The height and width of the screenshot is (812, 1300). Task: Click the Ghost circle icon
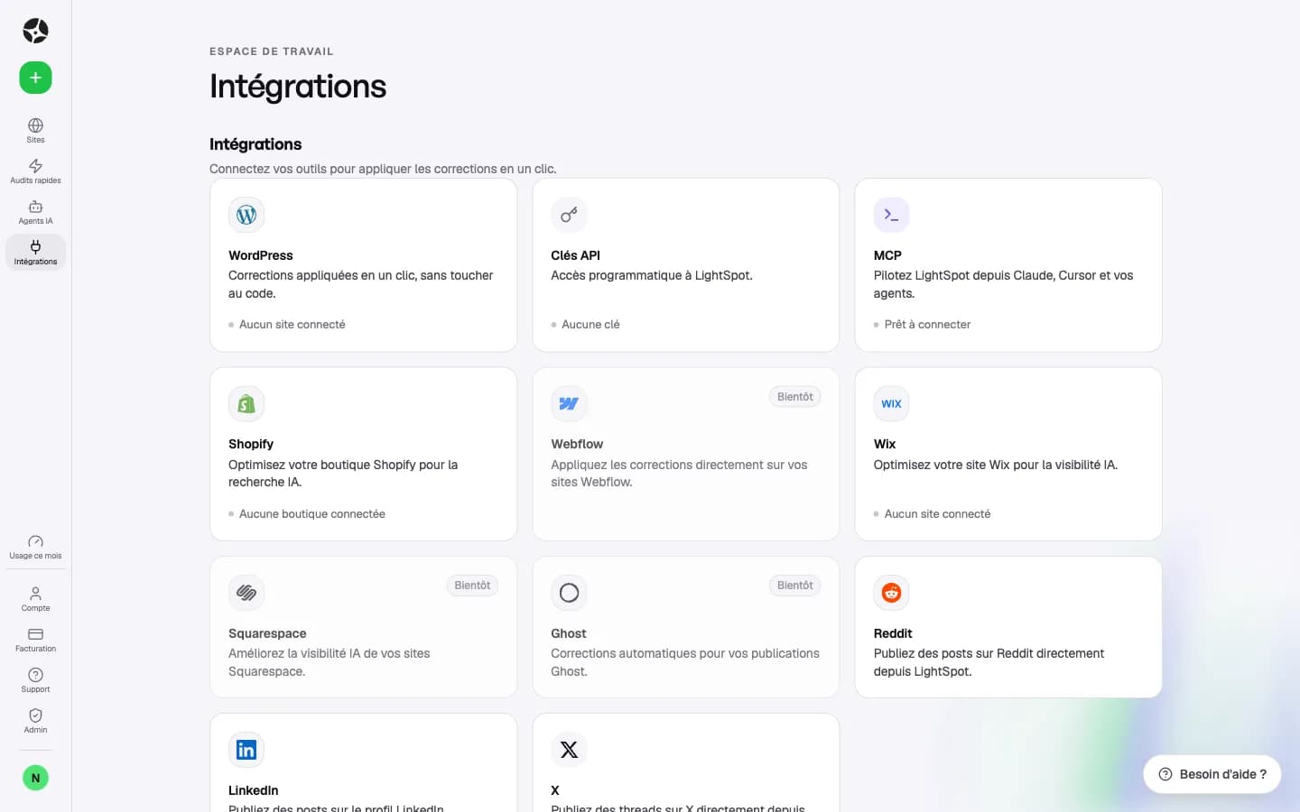[x=569, y=593]
